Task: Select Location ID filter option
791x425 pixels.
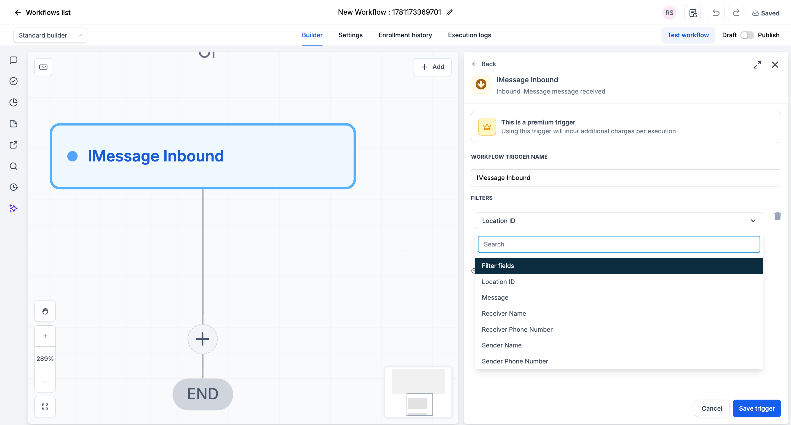Action: click(x=619, y=282)
